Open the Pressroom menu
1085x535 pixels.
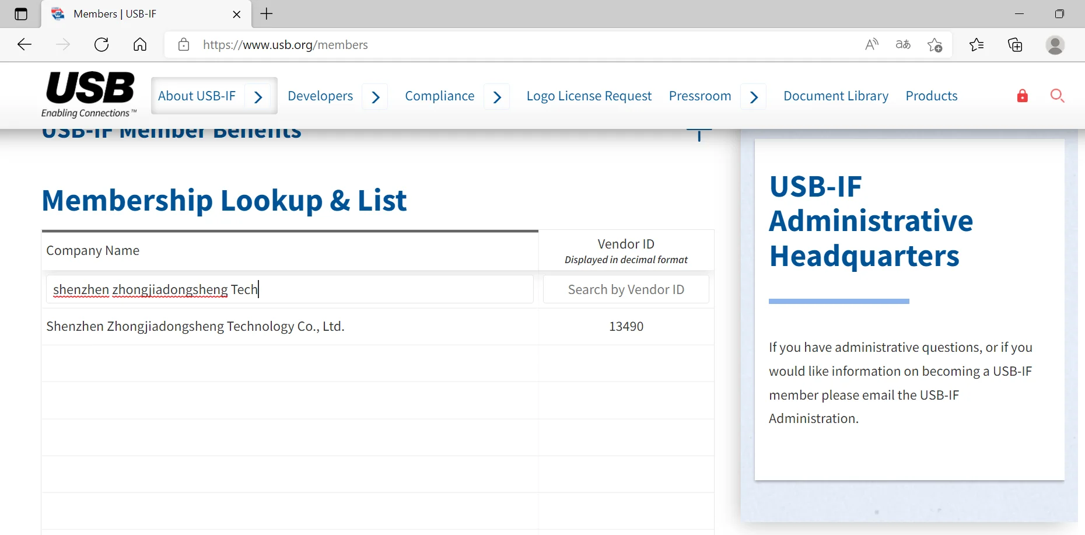[700, 96]
